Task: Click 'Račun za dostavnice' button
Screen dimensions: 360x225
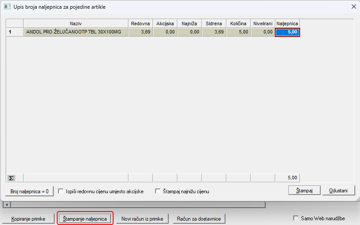Action: click(x=199, y=219)
